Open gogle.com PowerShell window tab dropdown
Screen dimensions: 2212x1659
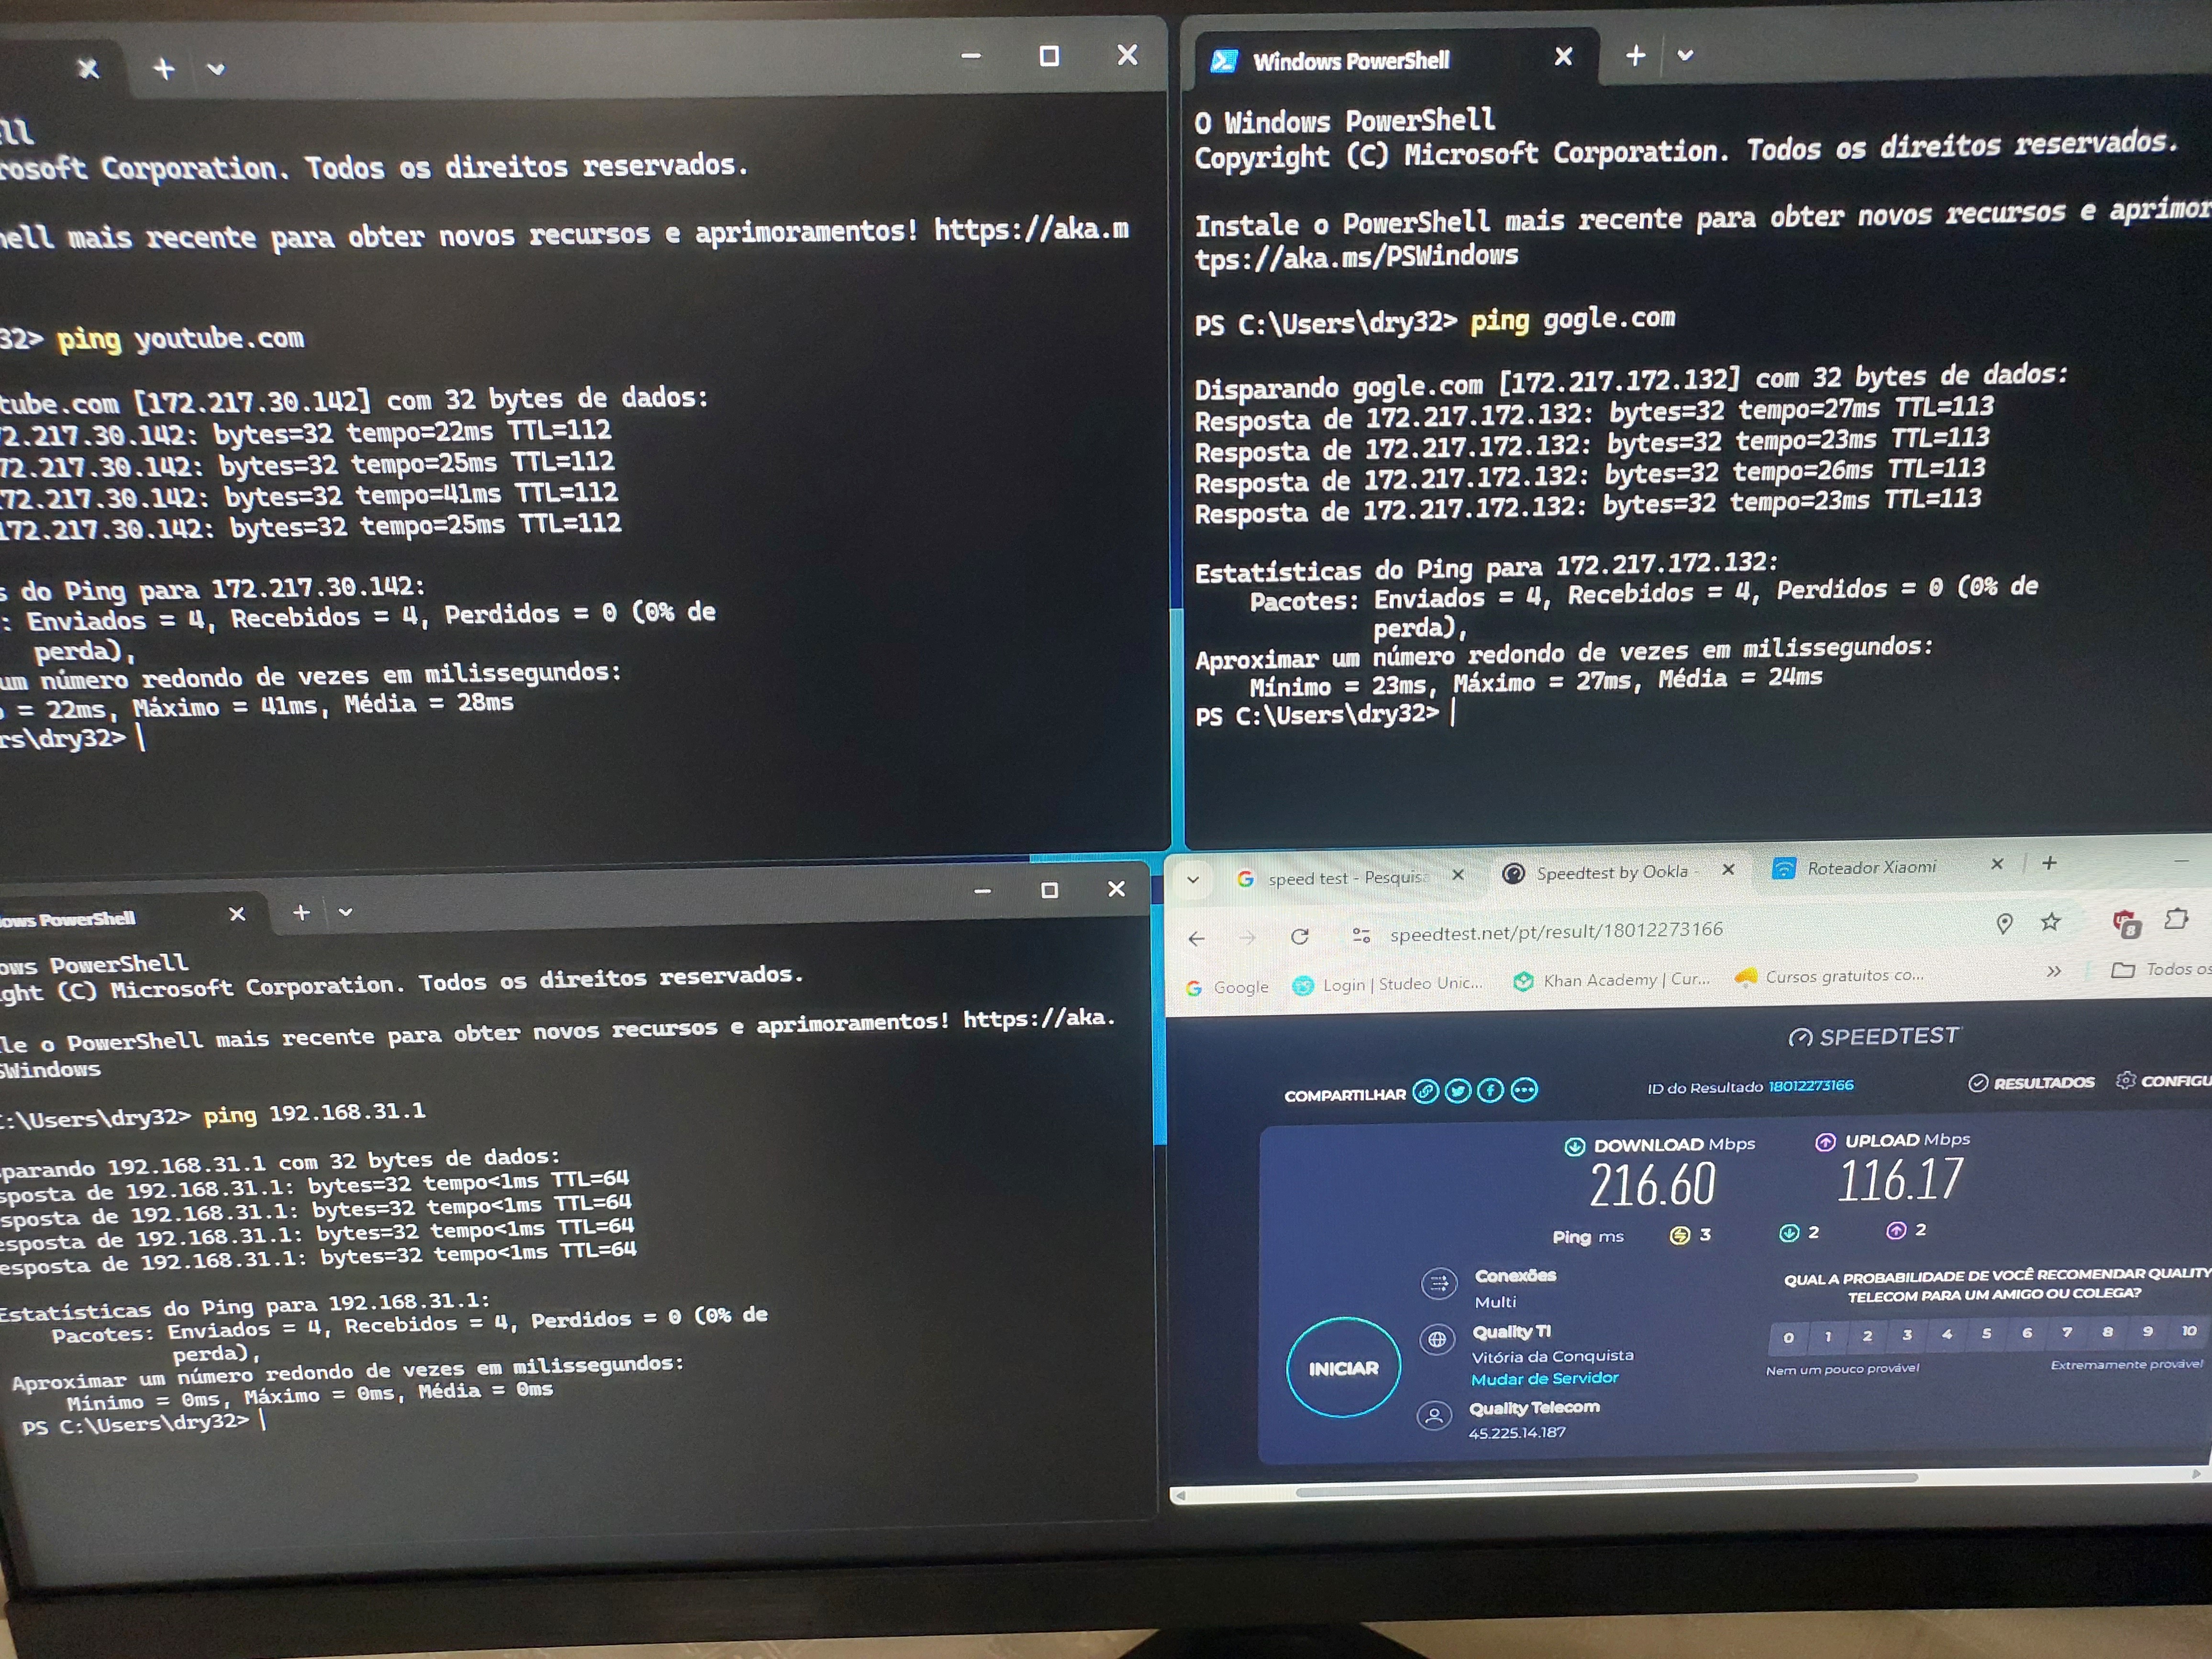pos(1685,55)
